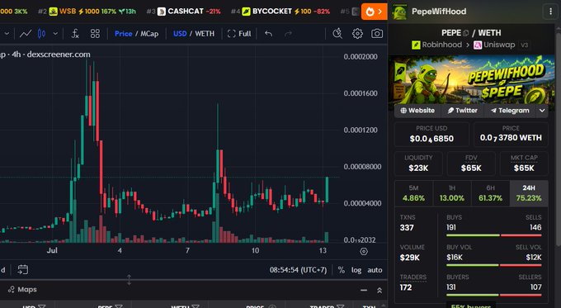The width and height of the screenshot is (561, 308).
Task: Open the token Telegram link
Action: pyautogui.click(x=510, y=111)
